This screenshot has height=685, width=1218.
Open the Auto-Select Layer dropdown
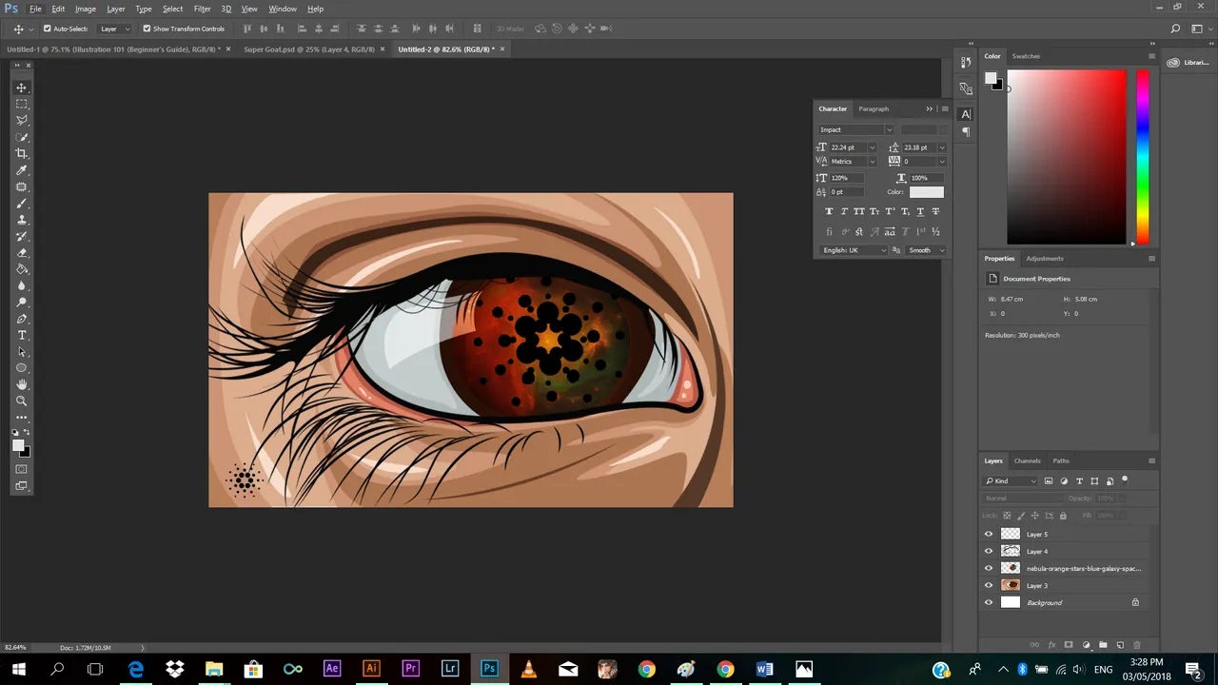[114, 29]
